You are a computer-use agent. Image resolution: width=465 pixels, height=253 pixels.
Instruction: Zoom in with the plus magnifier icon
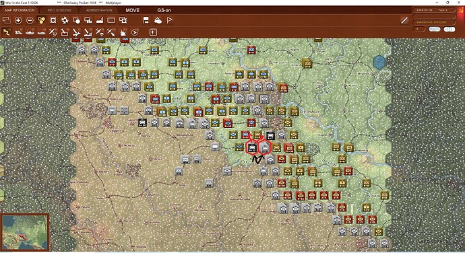pos(18,20)
